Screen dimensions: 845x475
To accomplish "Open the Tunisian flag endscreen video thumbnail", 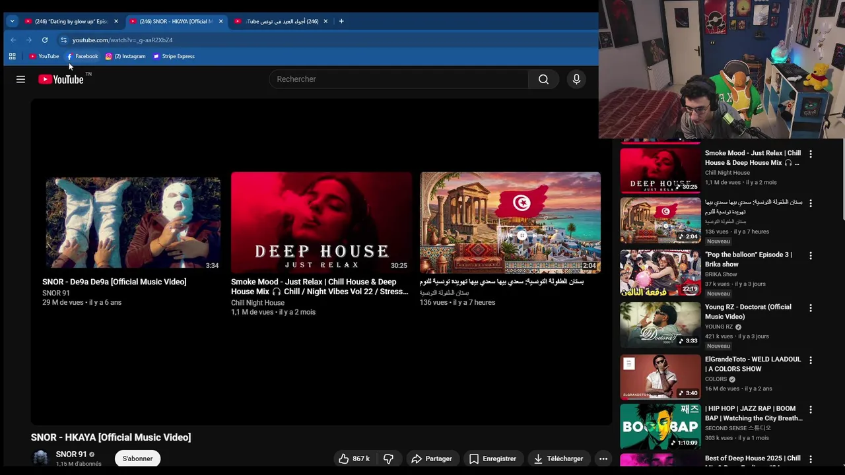I will click(x=510, y=222).
